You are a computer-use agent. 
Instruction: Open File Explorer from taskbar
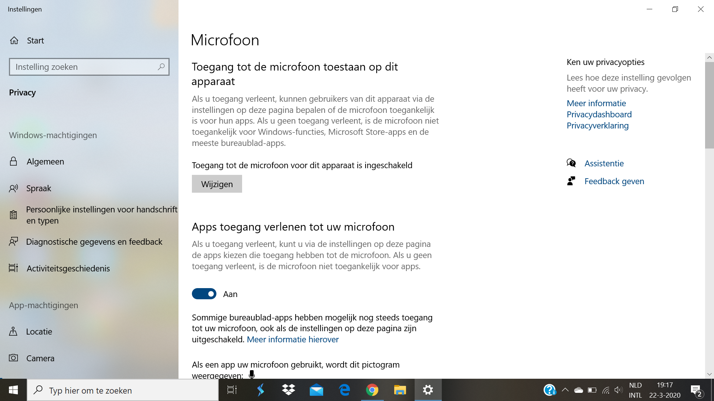pos(400,390)
